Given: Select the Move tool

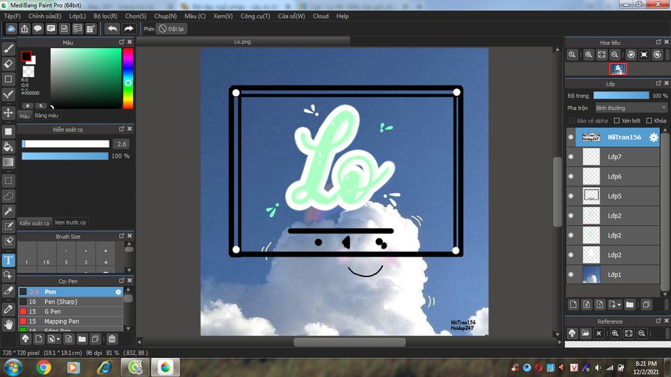Looking at the screenshot, I should tap(8, 113).
